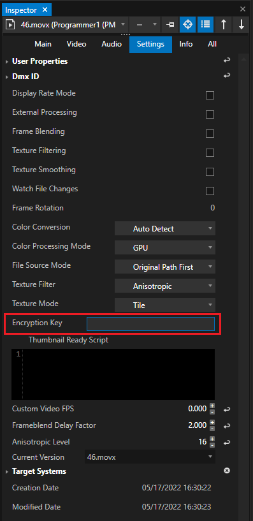
Task: Enable the Frame Blending checkbox
Action: [210, 133]
